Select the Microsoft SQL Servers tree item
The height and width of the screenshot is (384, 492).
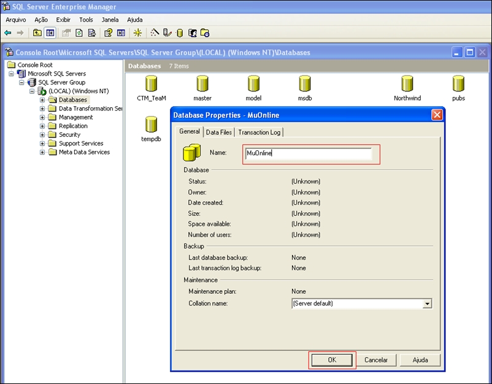52,74
